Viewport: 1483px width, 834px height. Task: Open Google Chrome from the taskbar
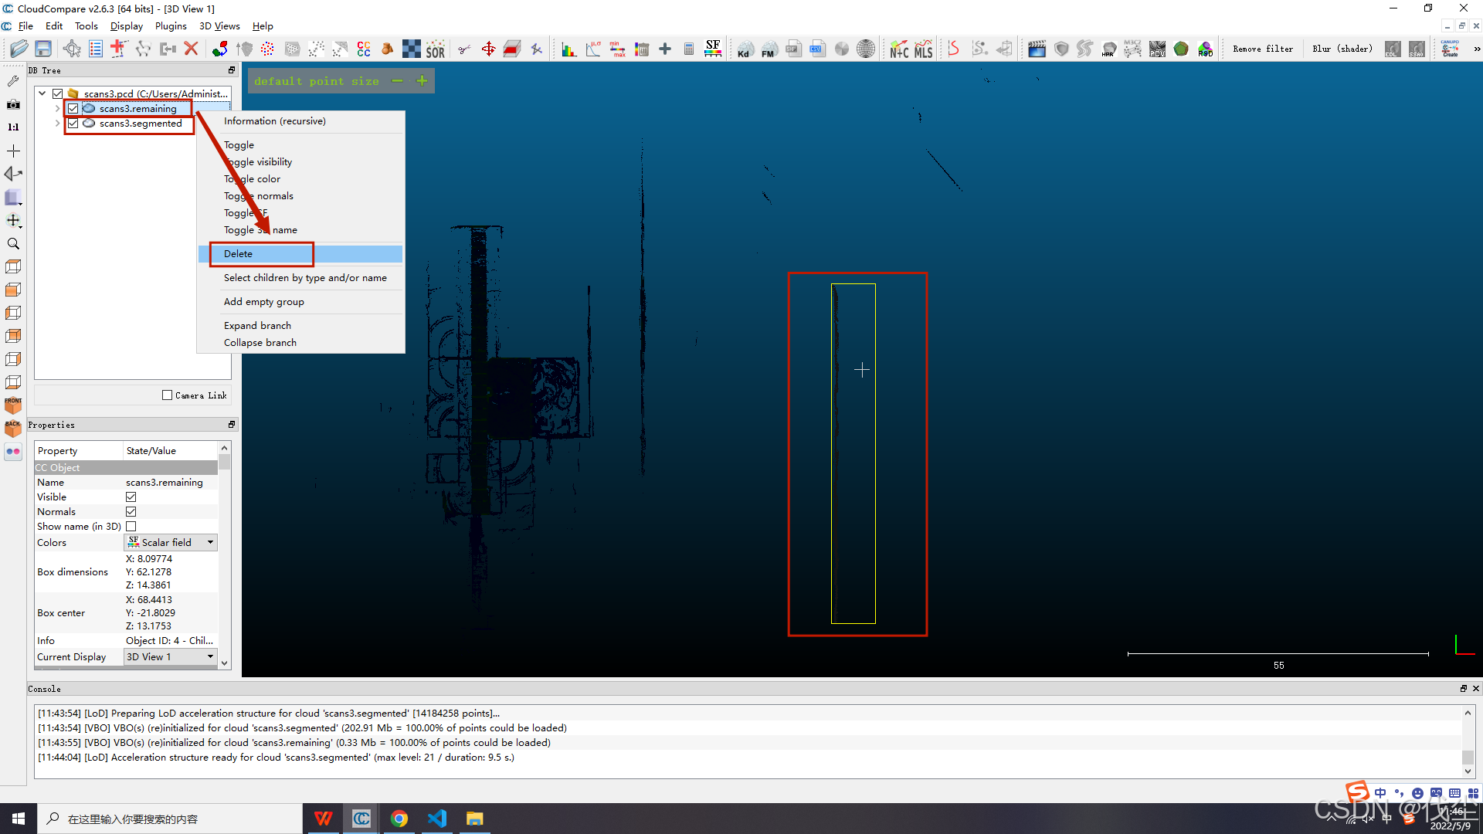pos(399,819)
